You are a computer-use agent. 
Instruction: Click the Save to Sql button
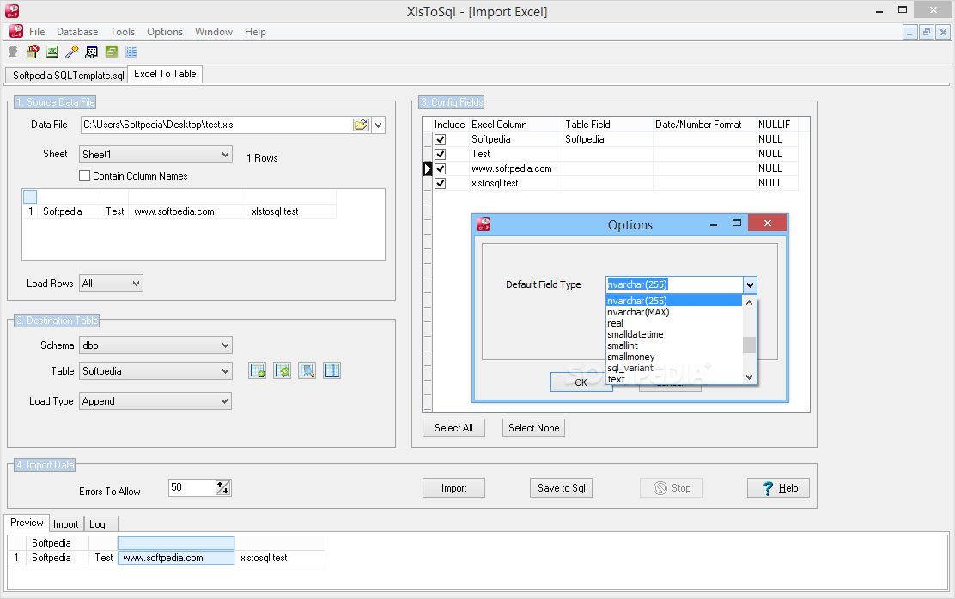(562, 488)
